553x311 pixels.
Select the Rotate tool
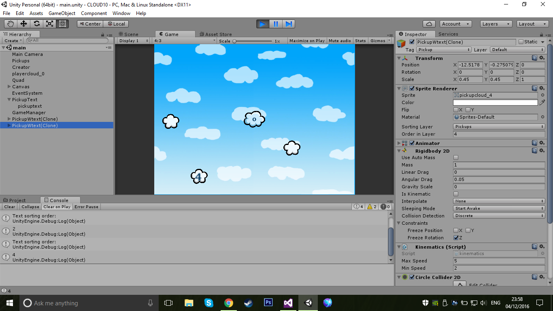[36, 24]
